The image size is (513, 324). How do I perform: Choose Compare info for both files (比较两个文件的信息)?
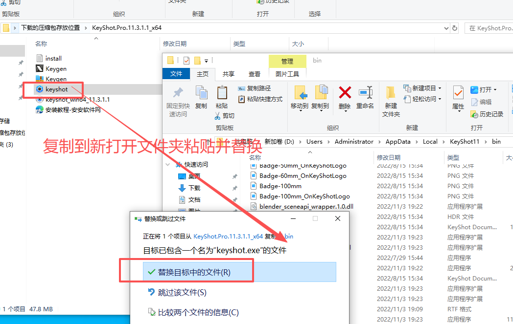tap(193, 312)
